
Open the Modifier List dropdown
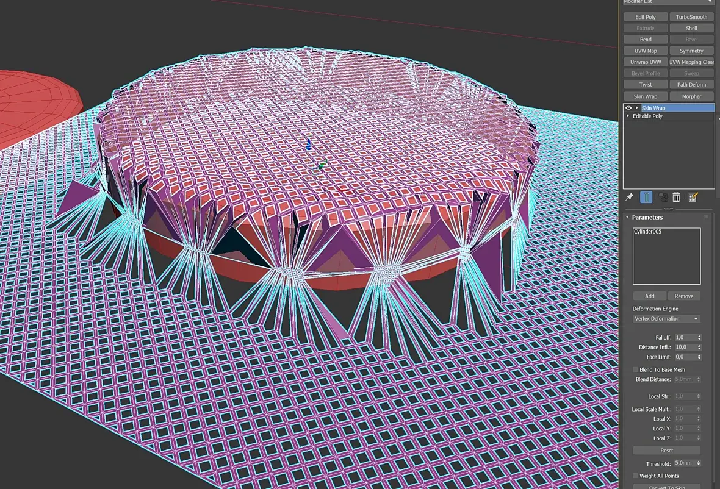[x=669, y=2]
